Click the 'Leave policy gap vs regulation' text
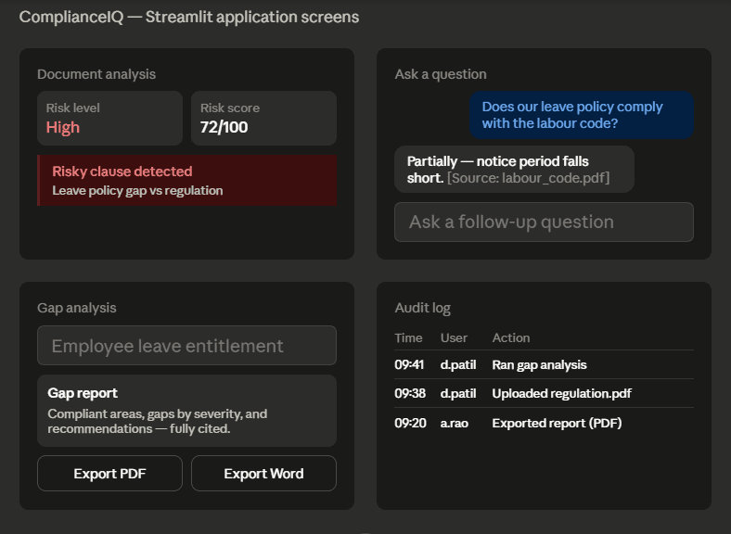This screenshot has width=731, height=534. pos(137,191)
